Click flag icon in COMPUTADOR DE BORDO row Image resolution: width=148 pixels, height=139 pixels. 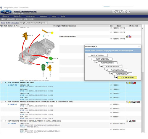pos(130,37)
